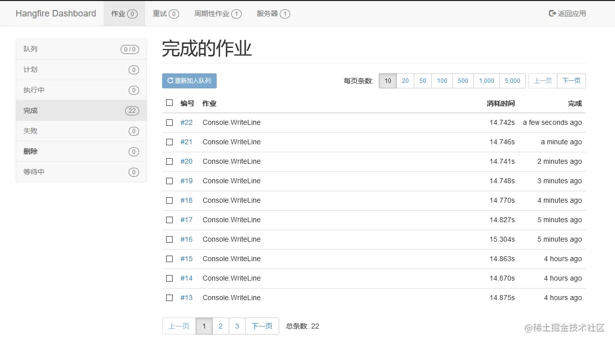
Task: Click 'a minute ago' completion time
Action: [561, 142]
